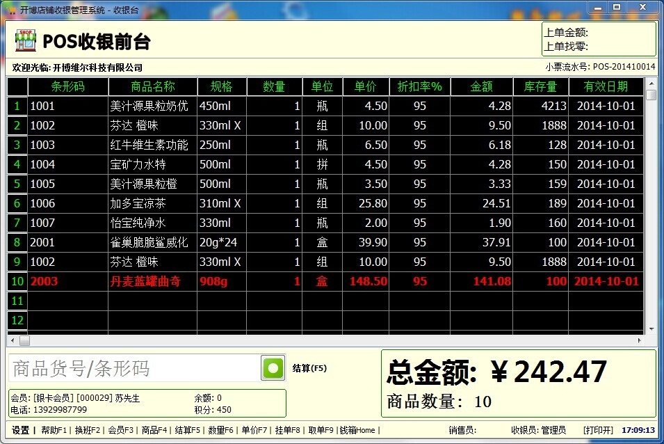664x444 pixels.
Task: Click the horizontal scrollbar right arrow
Action: click(x=639, y=340)
